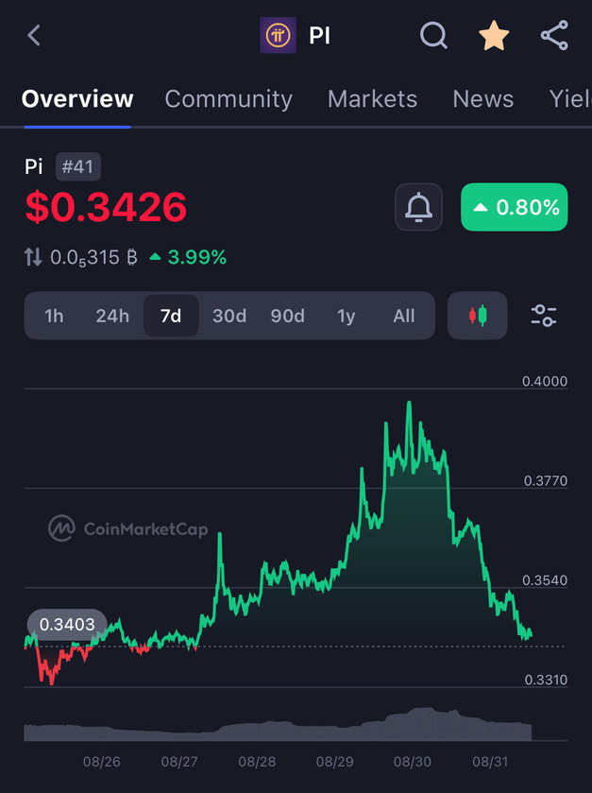Viewport: 592px width, 793px height.
Task: Tap the 08/29 date label
Action: point(335,762)
